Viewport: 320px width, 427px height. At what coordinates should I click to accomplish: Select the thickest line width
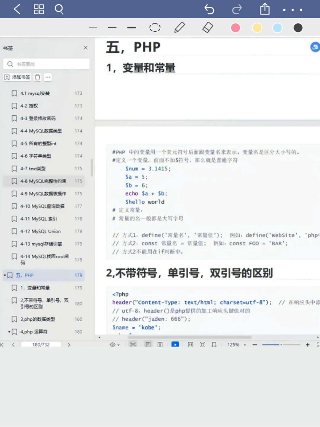pyautogui.click(x=132, y=28)
